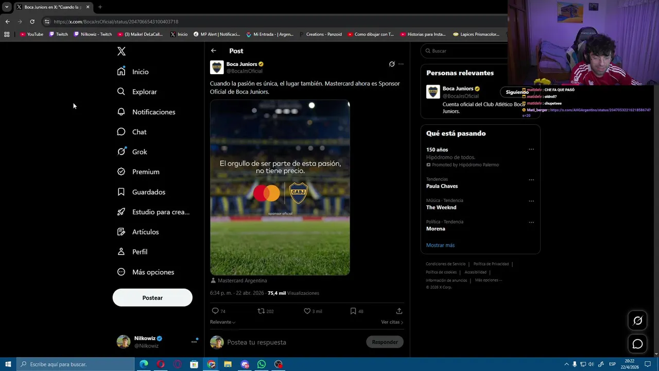This screenshot has height=371, width=659.
Task: Open options dots for 150 años trend
Action: (531, 149)
